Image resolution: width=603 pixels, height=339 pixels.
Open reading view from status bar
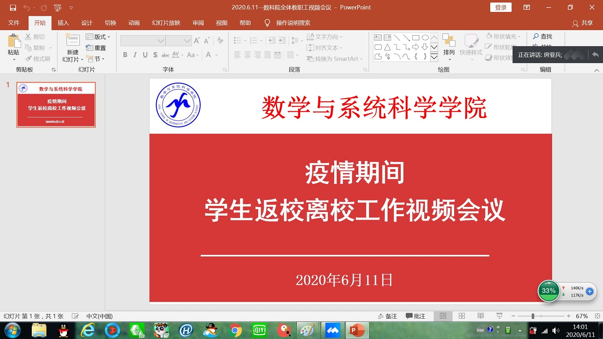click(x=480, y=316)
